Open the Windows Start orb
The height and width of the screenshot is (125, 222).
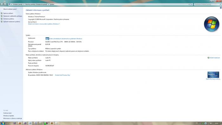click(3, 123)
